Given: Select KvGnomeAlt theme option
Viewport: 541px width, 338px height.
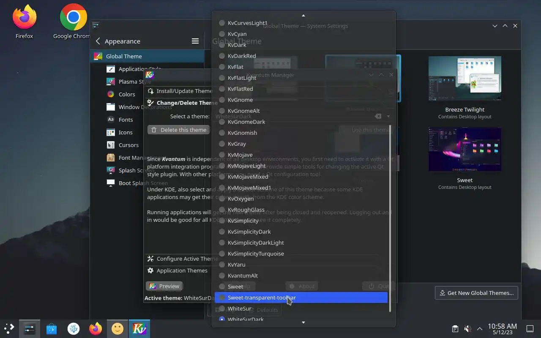Looking at the screenshot, I should point(301,111).
